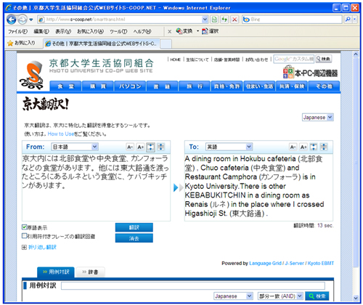This screenshot has width=363, height=305.
Task: Open the 共済・保険 navigation tab
Action: click(292, 86)
